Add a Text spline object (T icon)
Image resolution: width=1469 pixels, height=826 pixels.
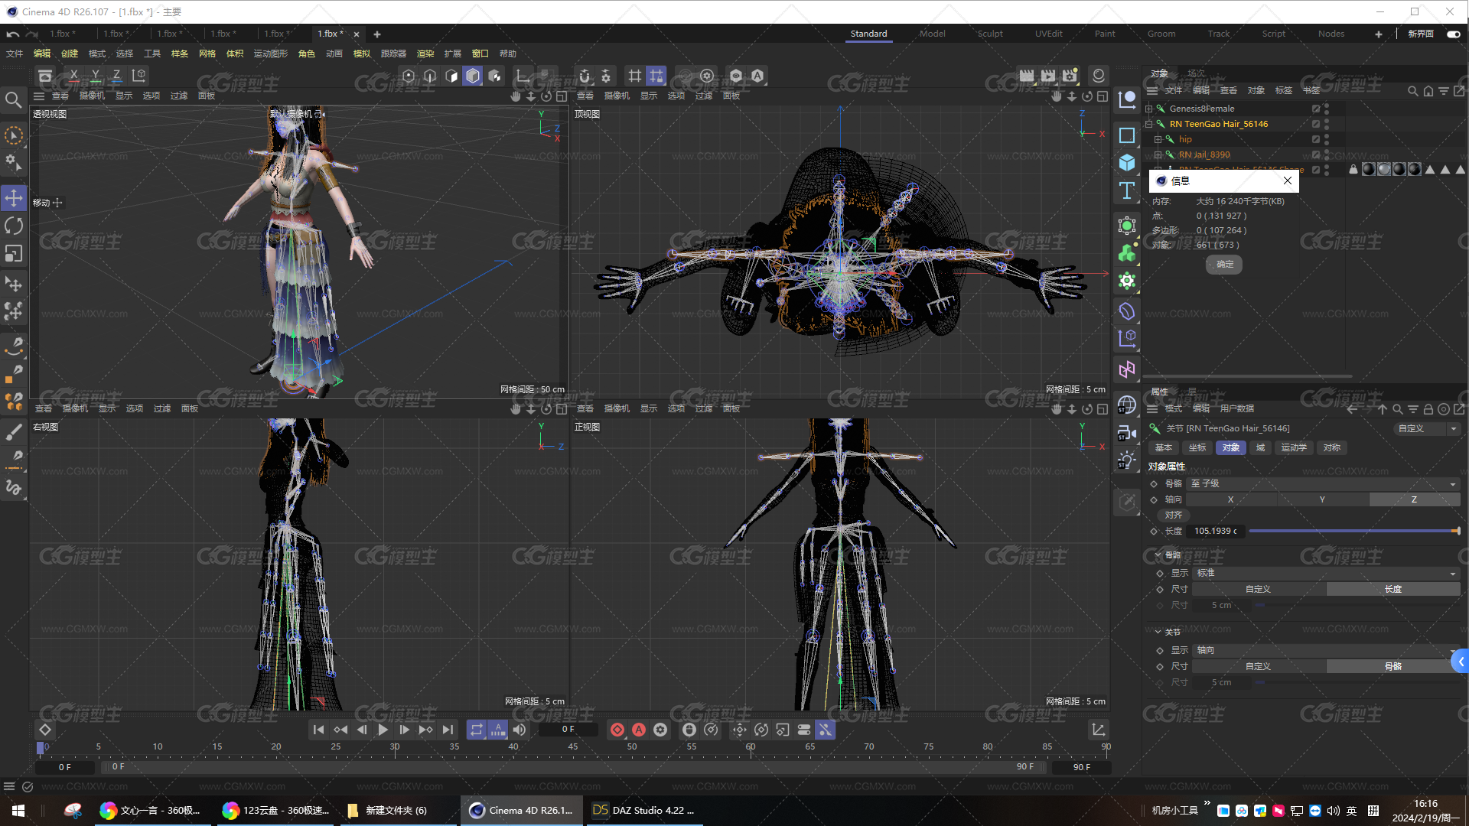tap(1127, 190)
